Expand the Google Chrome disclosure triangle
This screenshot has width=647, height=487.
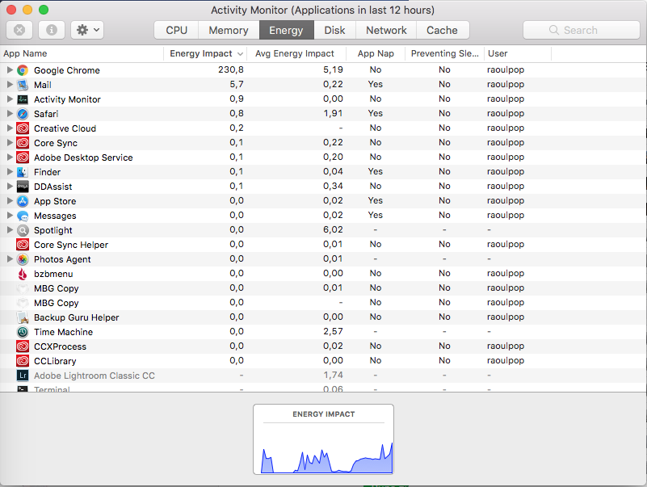[x=10, y=70]
